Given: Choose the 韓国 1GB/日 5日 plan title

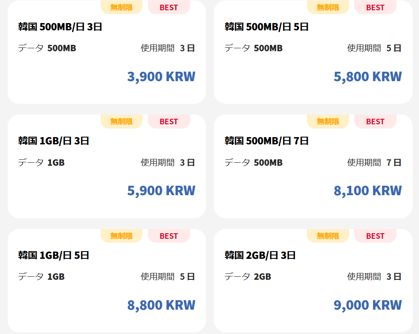Looking at the screenshot, I should coord(54,255).
